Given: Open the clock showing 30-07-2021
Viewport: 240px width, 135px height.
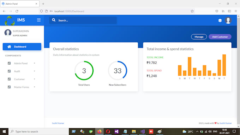Looking at the screenshot, I should (x=224, y=131).
